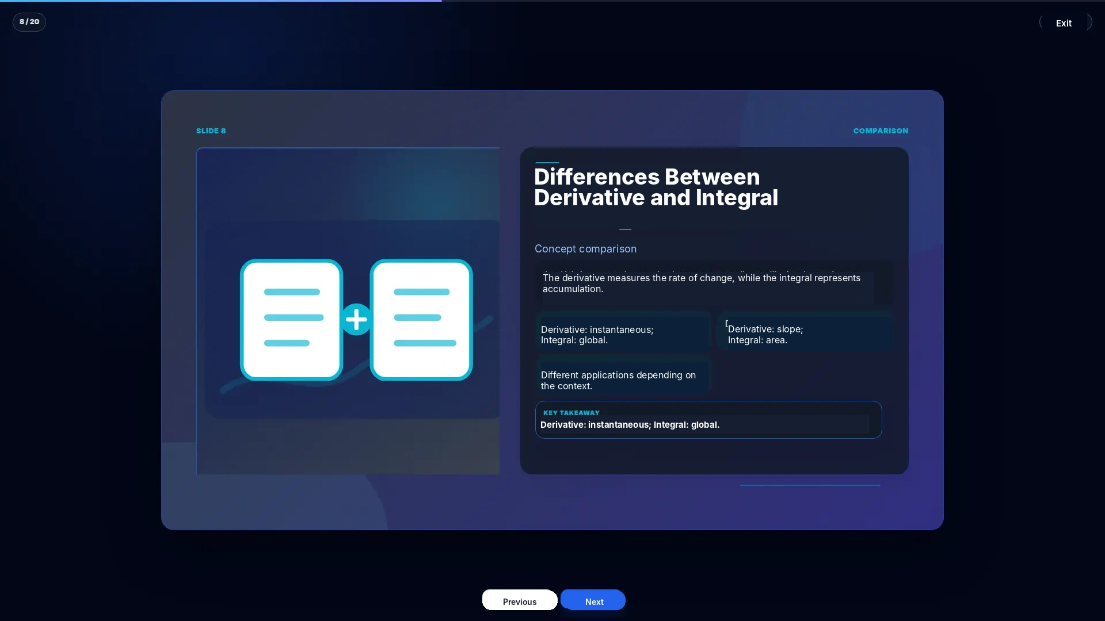Click the KEY TAKEAWAY label
The image size is (1105, 621).
click(571, 413)
